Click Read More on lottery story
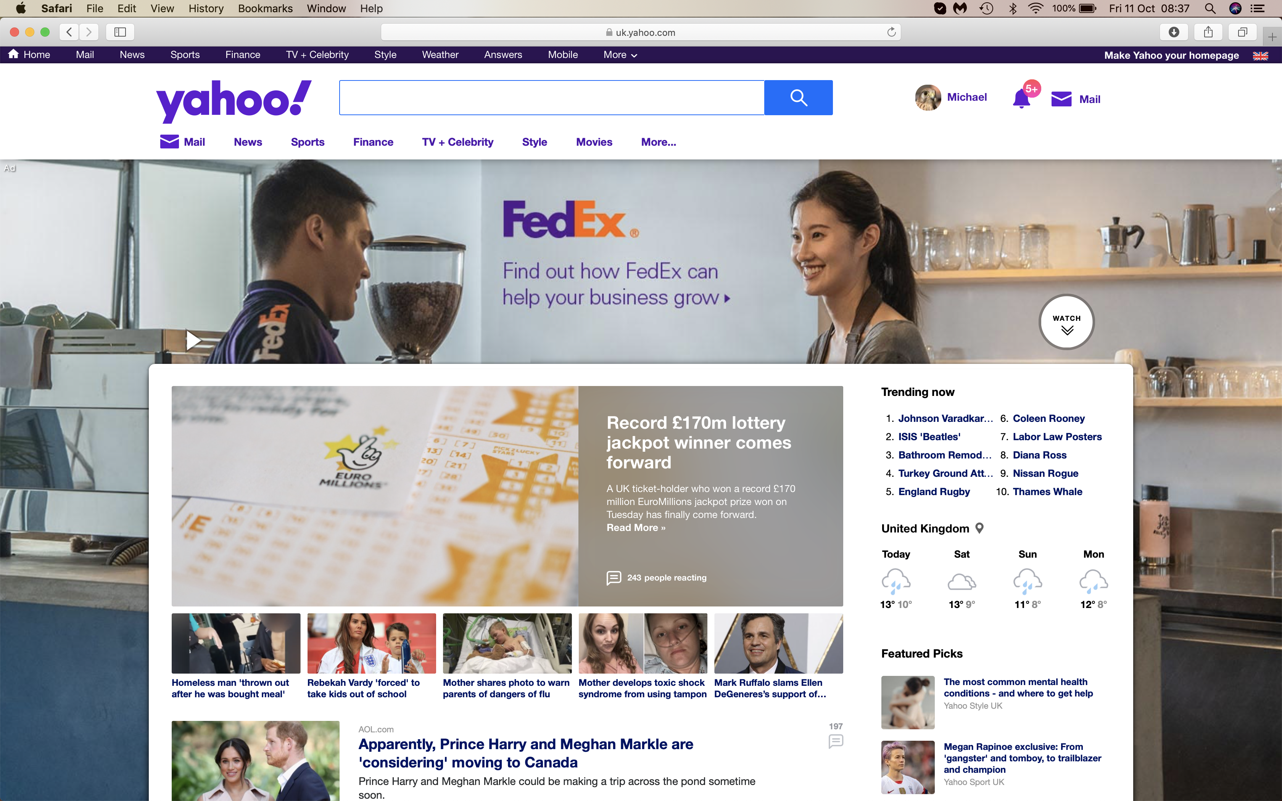Viewport: 1282px width, 801px height. click(636, 528)
